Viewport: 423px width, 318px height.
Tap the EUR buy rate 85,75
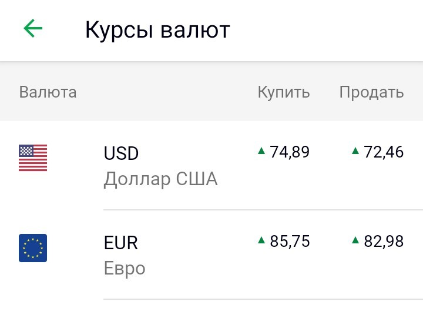tap(290, 241)
